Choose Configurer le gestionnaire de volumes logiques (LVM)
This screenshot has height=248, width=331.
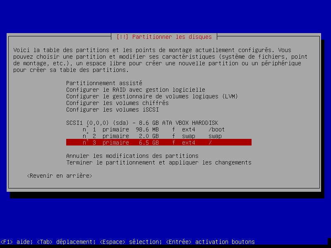pyautogui.click(x=152, y=96)
